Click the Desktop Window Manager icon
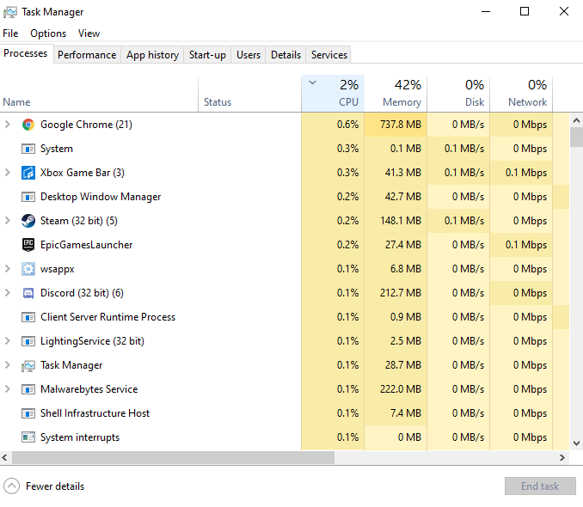Viewport: 583px width, 507px height. point(28,197)
